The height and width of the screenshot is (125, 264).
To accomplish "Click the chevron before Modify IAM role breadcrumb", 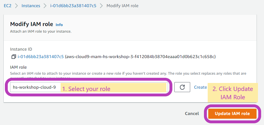I will (101, 6).
